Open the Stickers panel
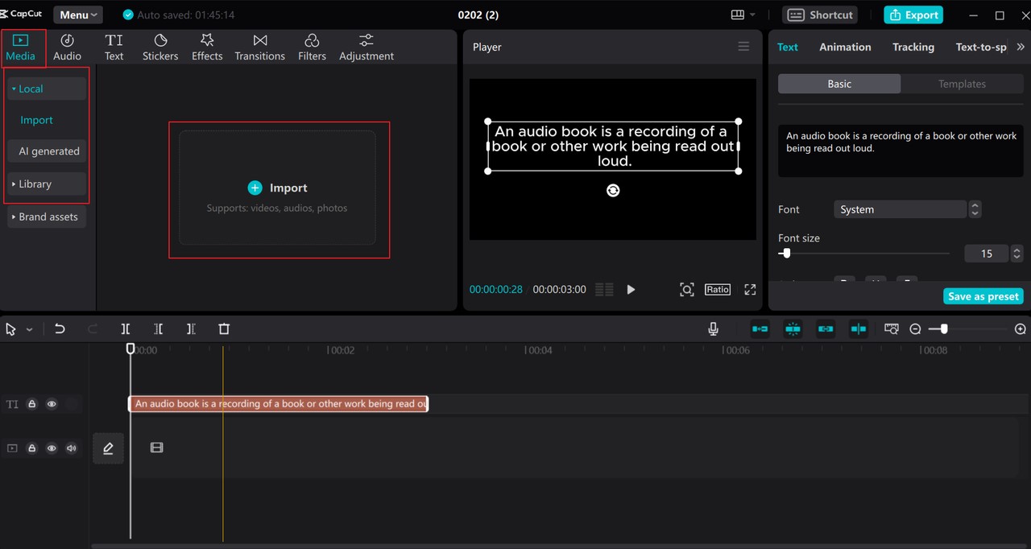Viewport: 1031px width, 549px height. 160,47
